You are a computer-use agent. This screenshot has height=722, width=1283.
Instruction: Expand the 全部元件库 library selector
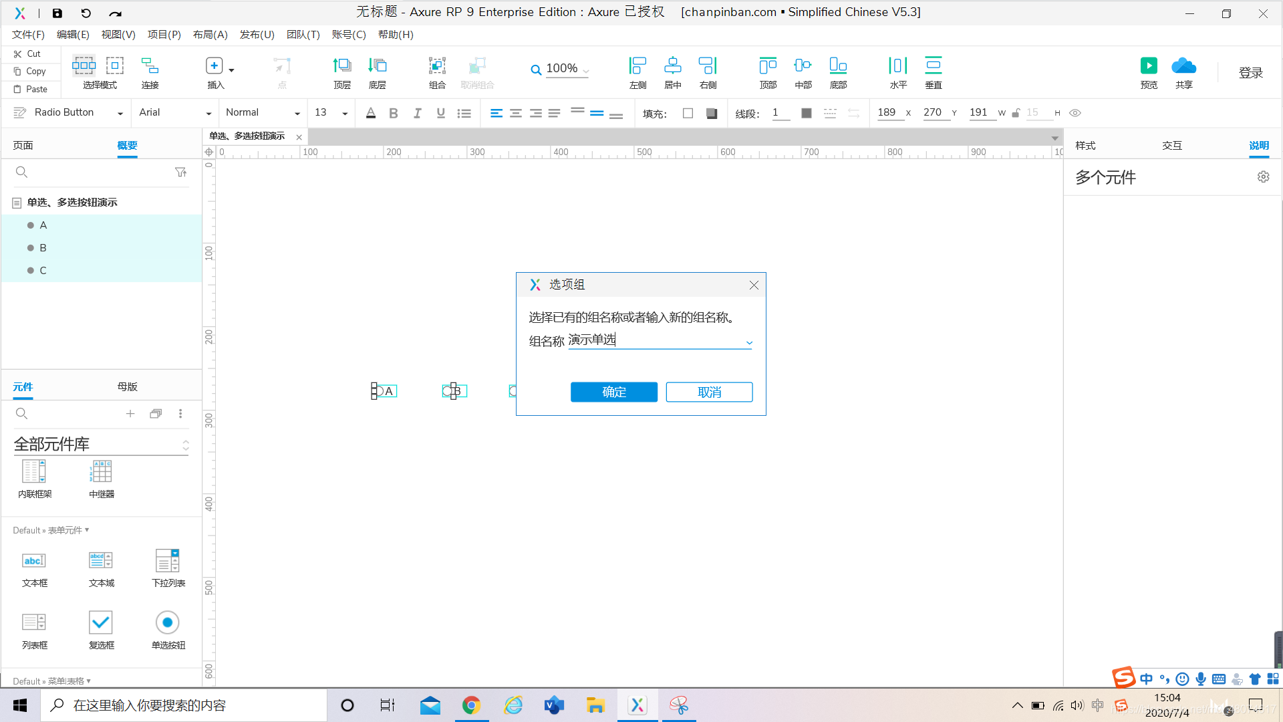(186, 445)
